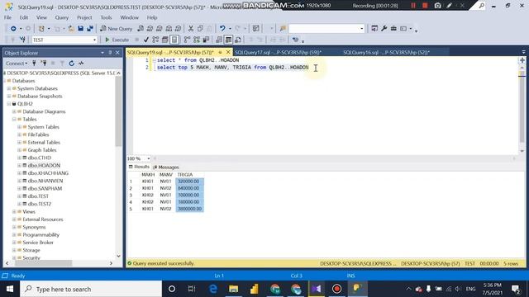Click the taskbar search box

click(x=91, y=289)
